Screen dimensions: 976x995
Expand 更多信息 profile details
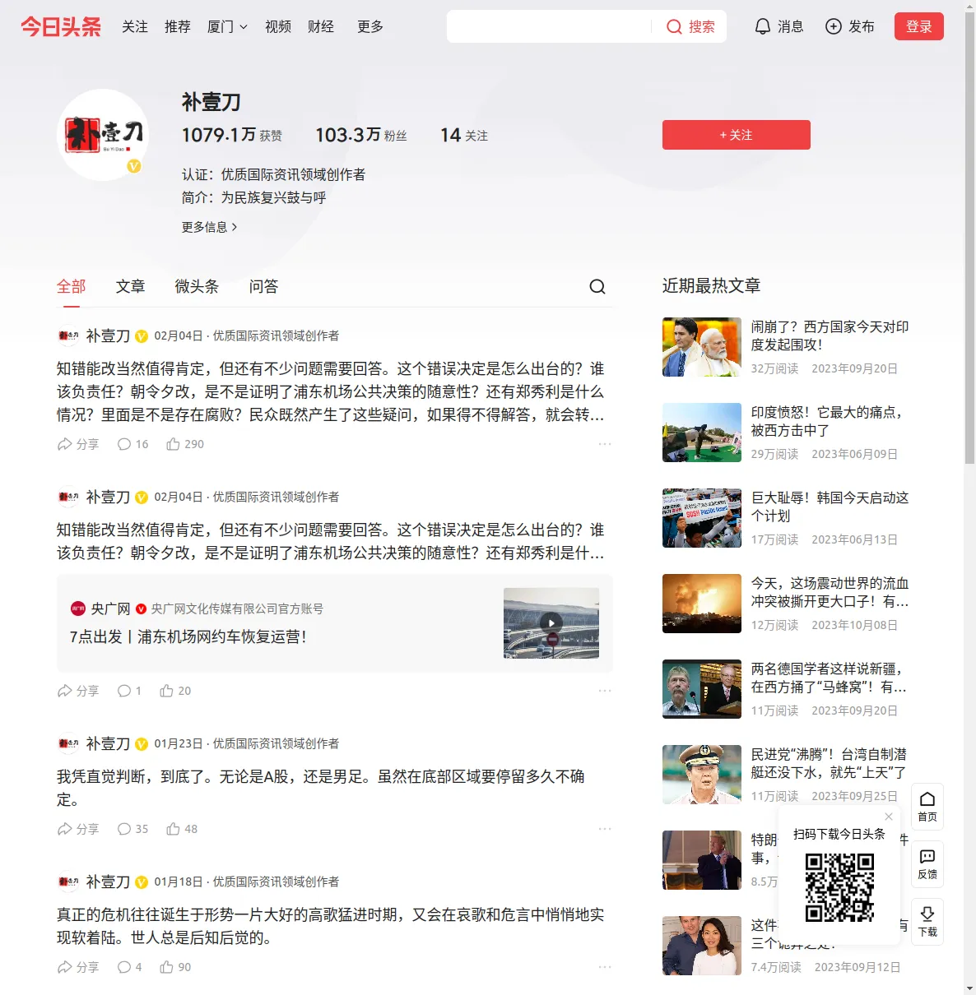point(210,227)
